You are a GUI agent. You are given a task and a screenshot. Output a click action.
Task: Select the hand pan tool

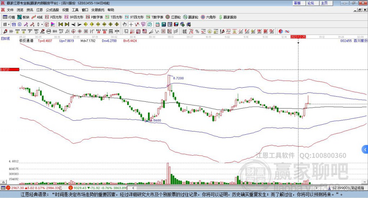(125, 24)
